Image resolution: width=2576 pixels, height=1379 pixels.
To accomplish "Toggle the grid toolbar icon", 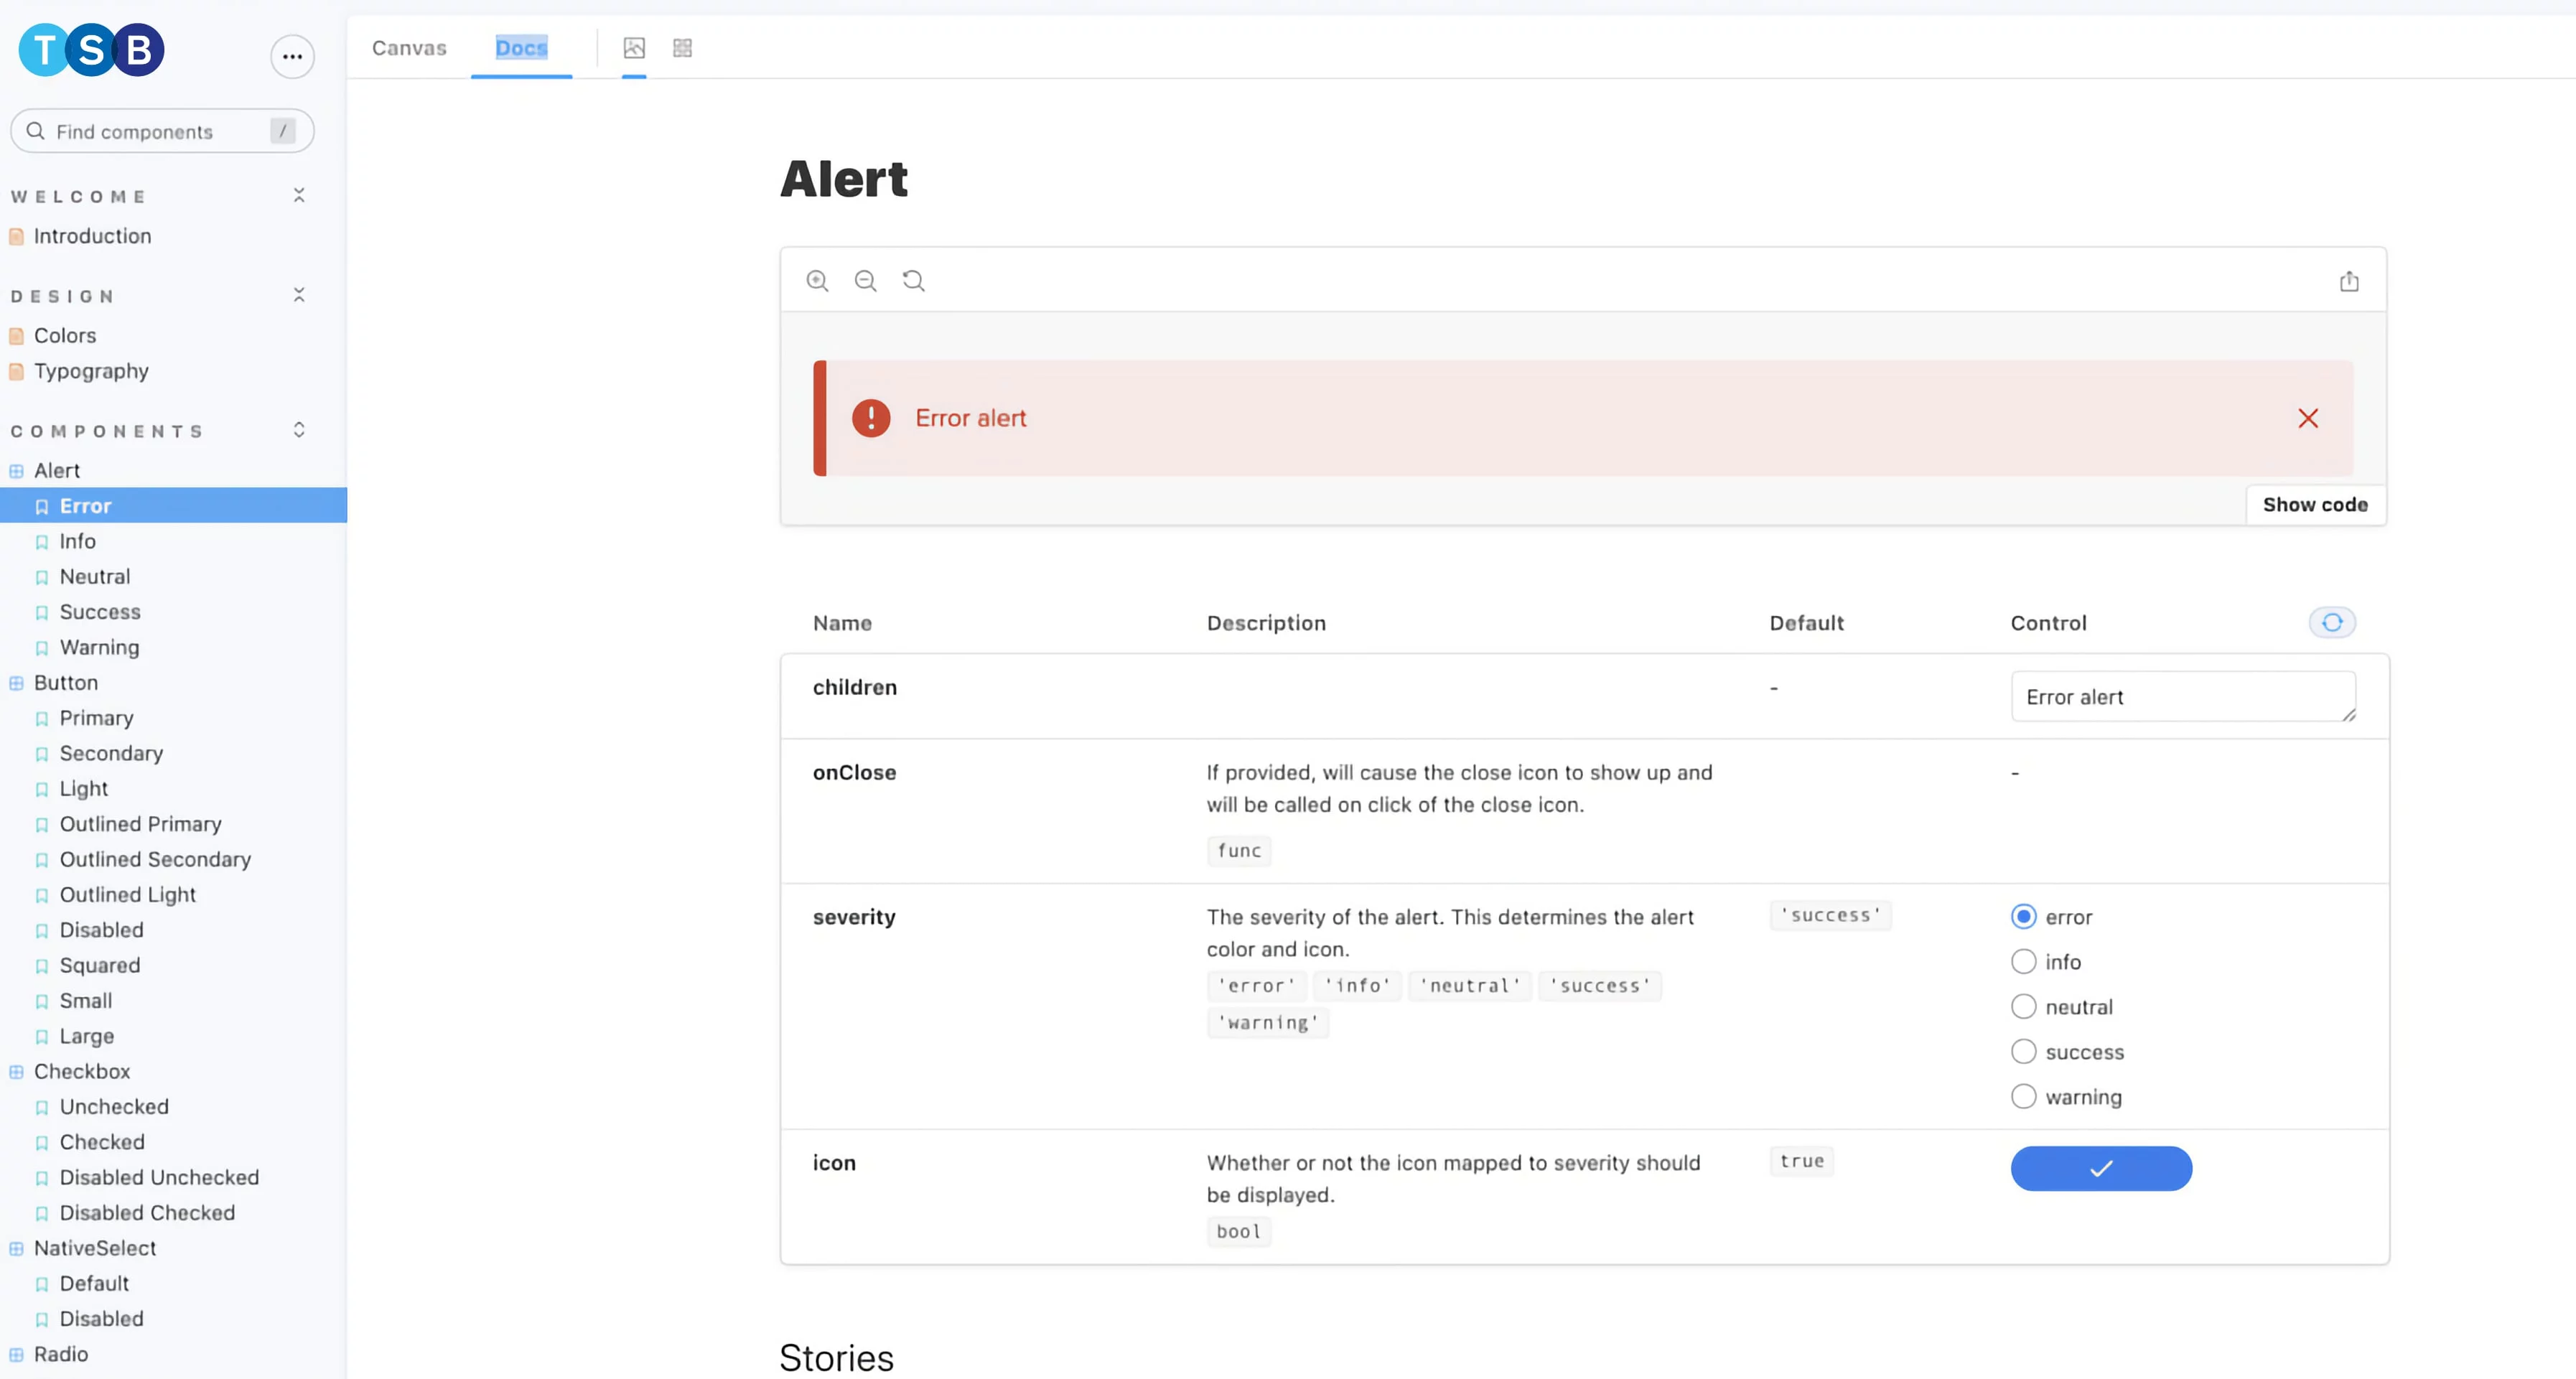I will [682, 48].
